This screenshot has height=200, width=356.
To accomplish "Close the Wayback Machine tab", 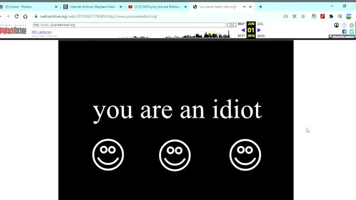I will (x=121, y=7).
